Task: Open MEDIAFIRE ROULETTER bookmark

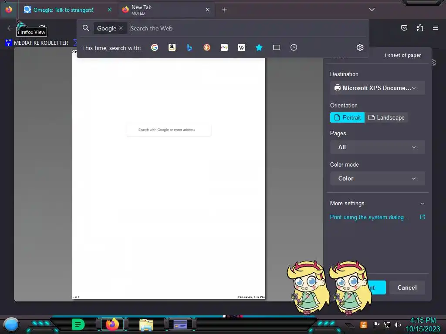Action: point(37,43)
